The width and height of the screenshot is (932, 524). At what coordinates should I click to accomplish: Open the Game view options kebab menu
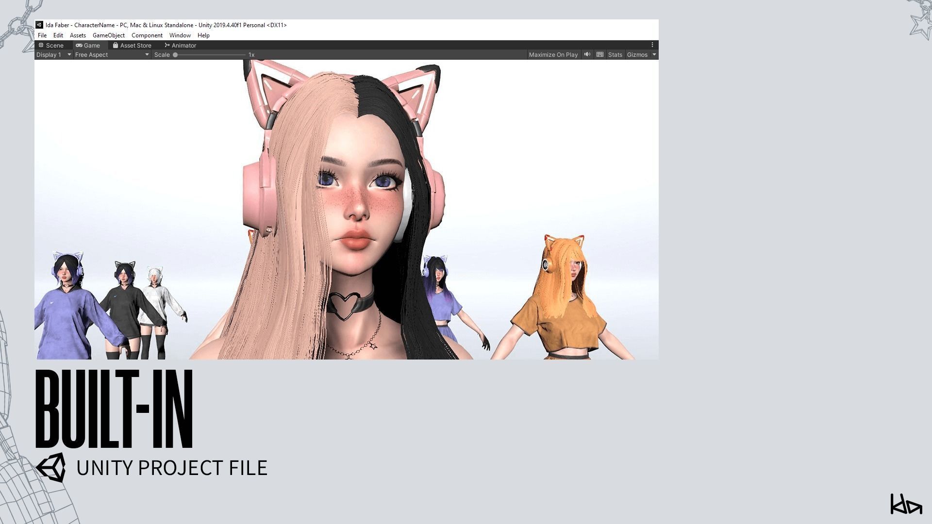tap(652, 45)
